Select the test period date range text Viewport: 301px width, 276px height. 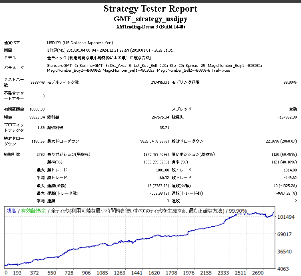(110, 50)
